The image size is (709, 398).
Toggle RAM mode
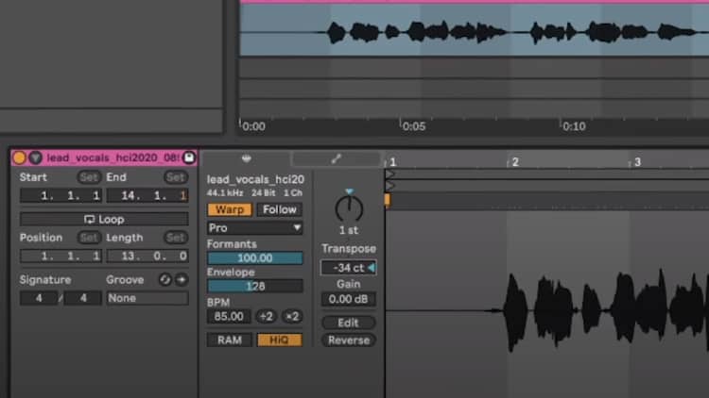pos(230,340)
